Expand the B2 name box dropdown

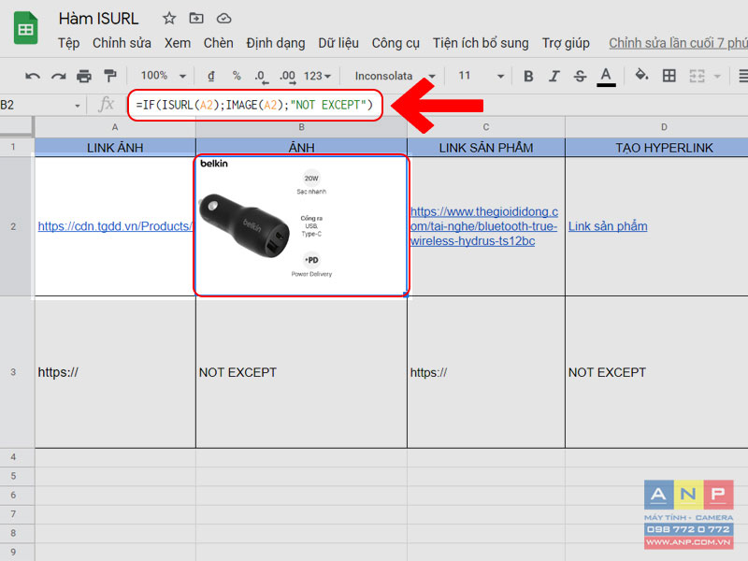coord(78,106)
